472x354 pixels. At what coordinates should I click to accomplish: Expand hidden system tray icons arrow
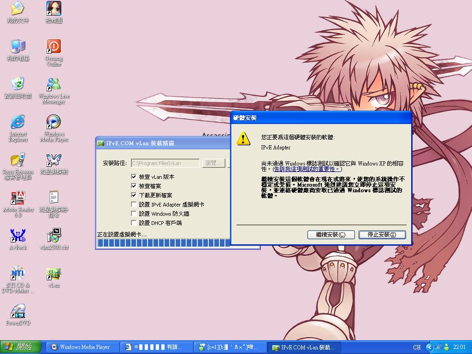tap(430, 348)
